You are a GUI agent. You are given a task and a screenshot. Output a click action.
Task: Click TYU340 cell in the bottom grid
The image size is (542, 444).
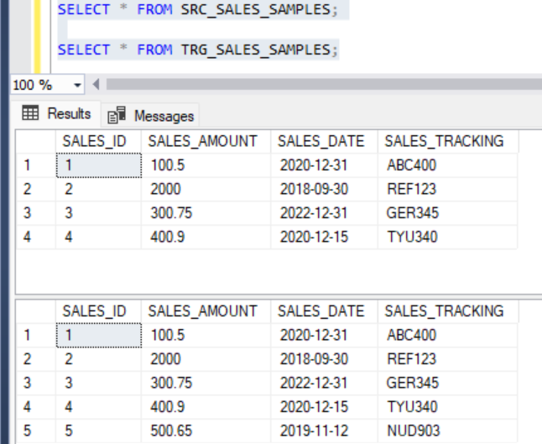coord(411,407)
